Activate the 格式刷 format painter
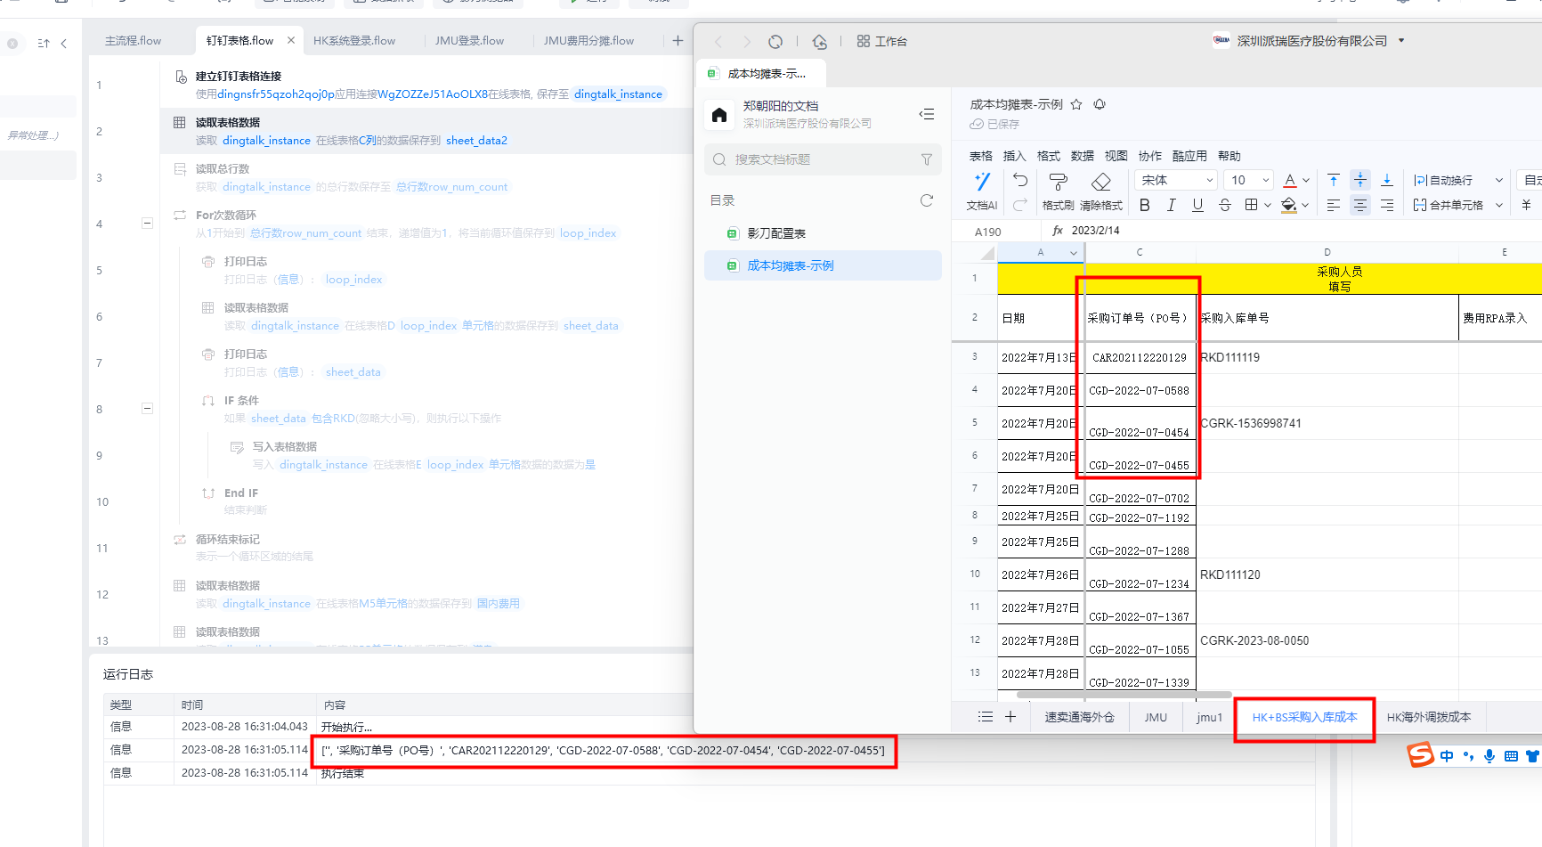The width and height of the screenshot is (1542, 847). (1058, 191)
